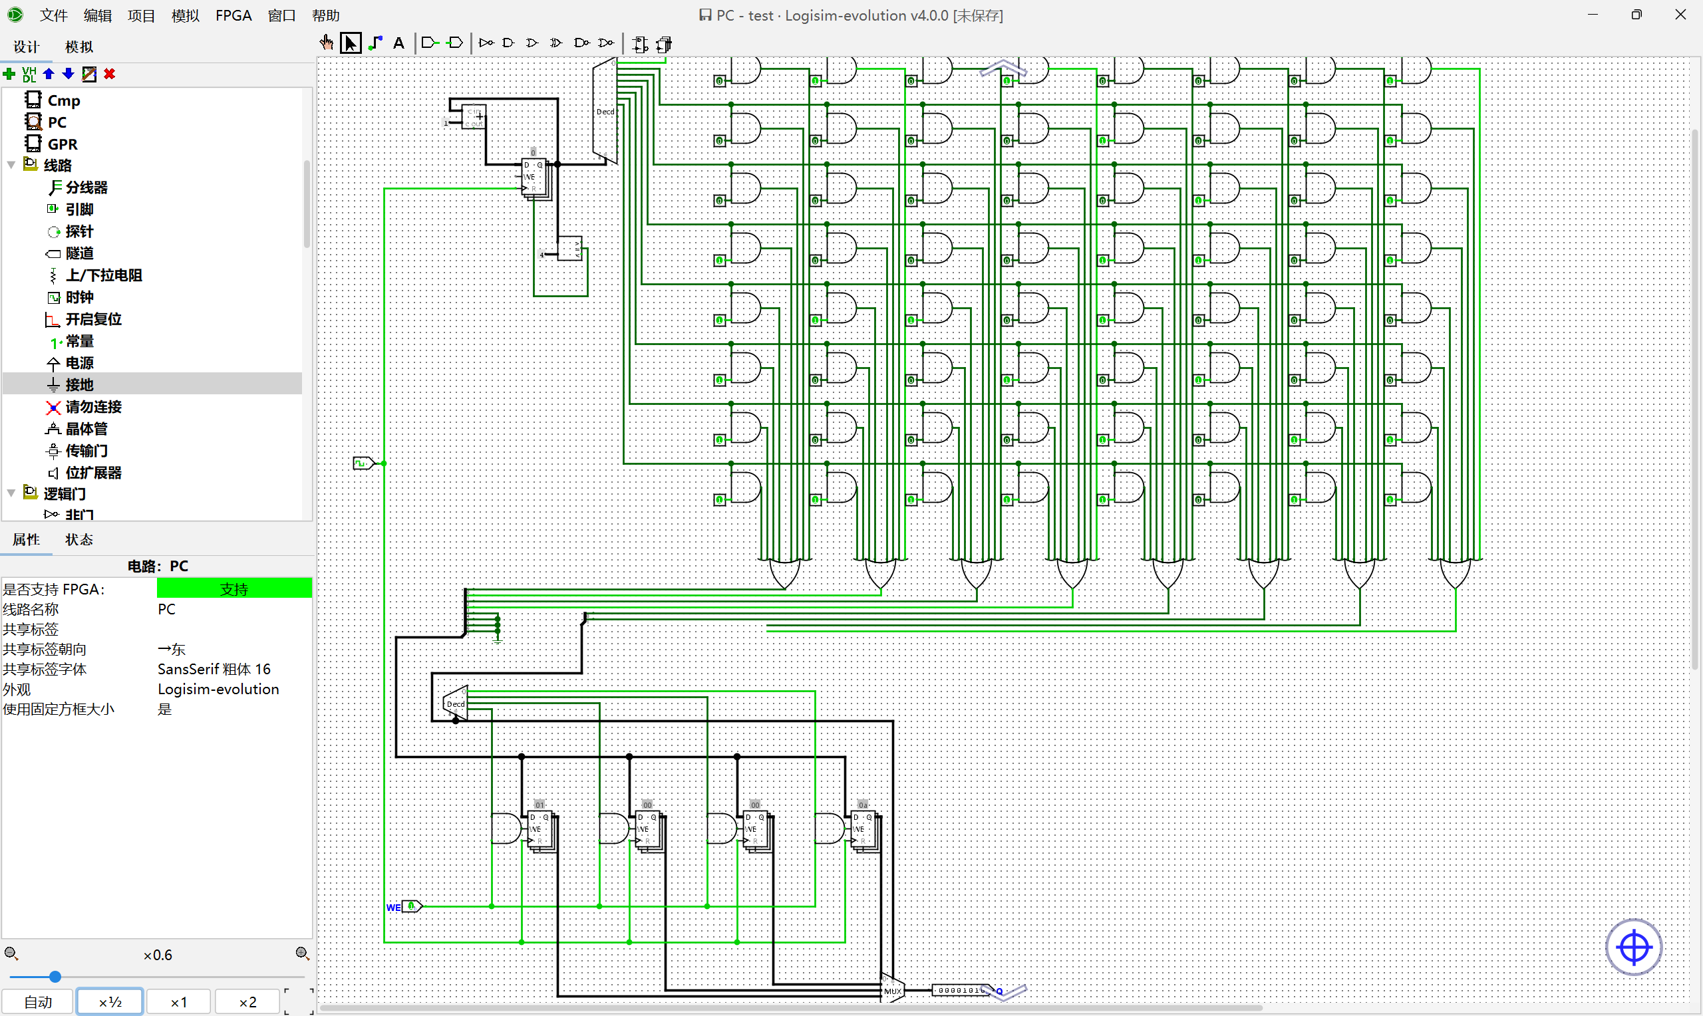Click the green add circuit plus icon
The width and height of the screenshot is (1703, 1016).
pos(9,74)
